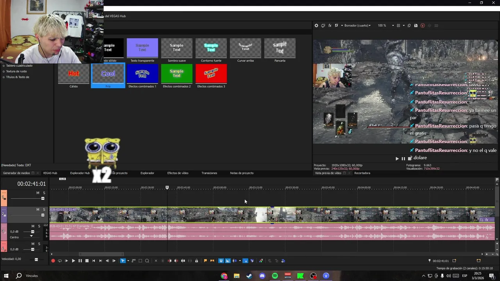The image size is (500, 281).
Task: Toggle Auto ripple icon
Action: (235, 261)
